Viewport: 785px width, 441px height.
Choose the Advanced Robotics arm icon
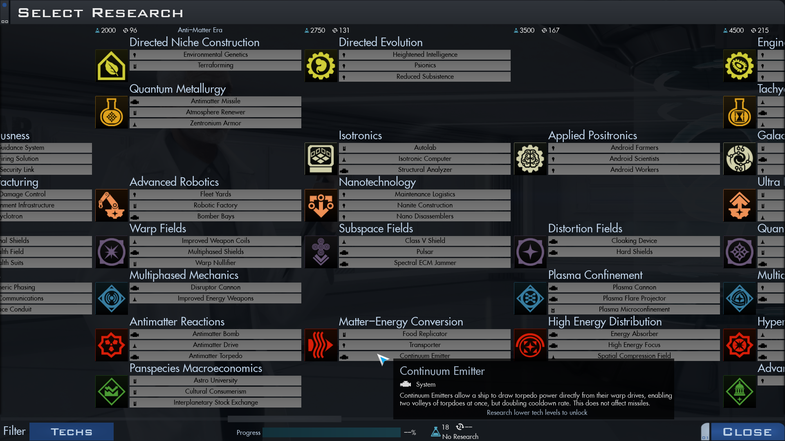point(112,205)
